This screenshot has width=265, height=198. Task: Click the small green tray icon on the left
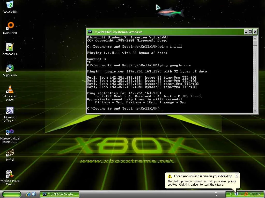tap(231, 194)
